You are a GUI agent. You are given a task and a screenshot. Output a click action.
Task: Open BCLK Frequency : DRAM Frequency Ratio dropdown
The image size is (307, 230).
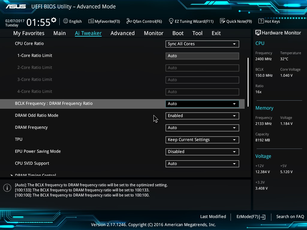pyautogui.click(x=202, y=104)
